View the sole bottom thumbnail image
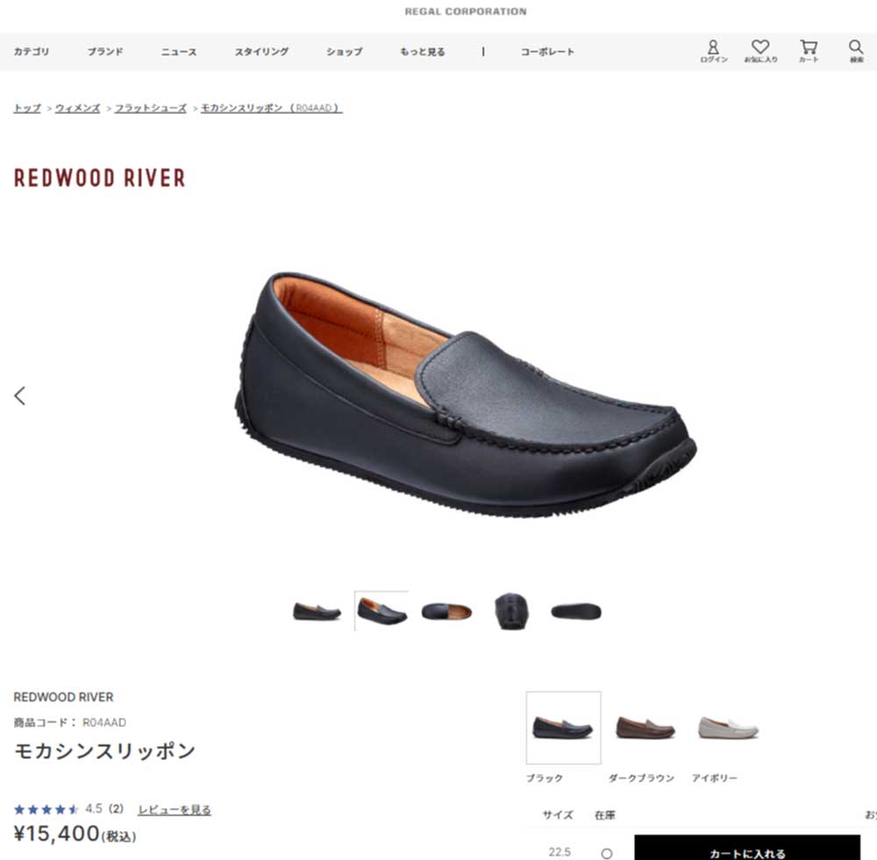 576,611
